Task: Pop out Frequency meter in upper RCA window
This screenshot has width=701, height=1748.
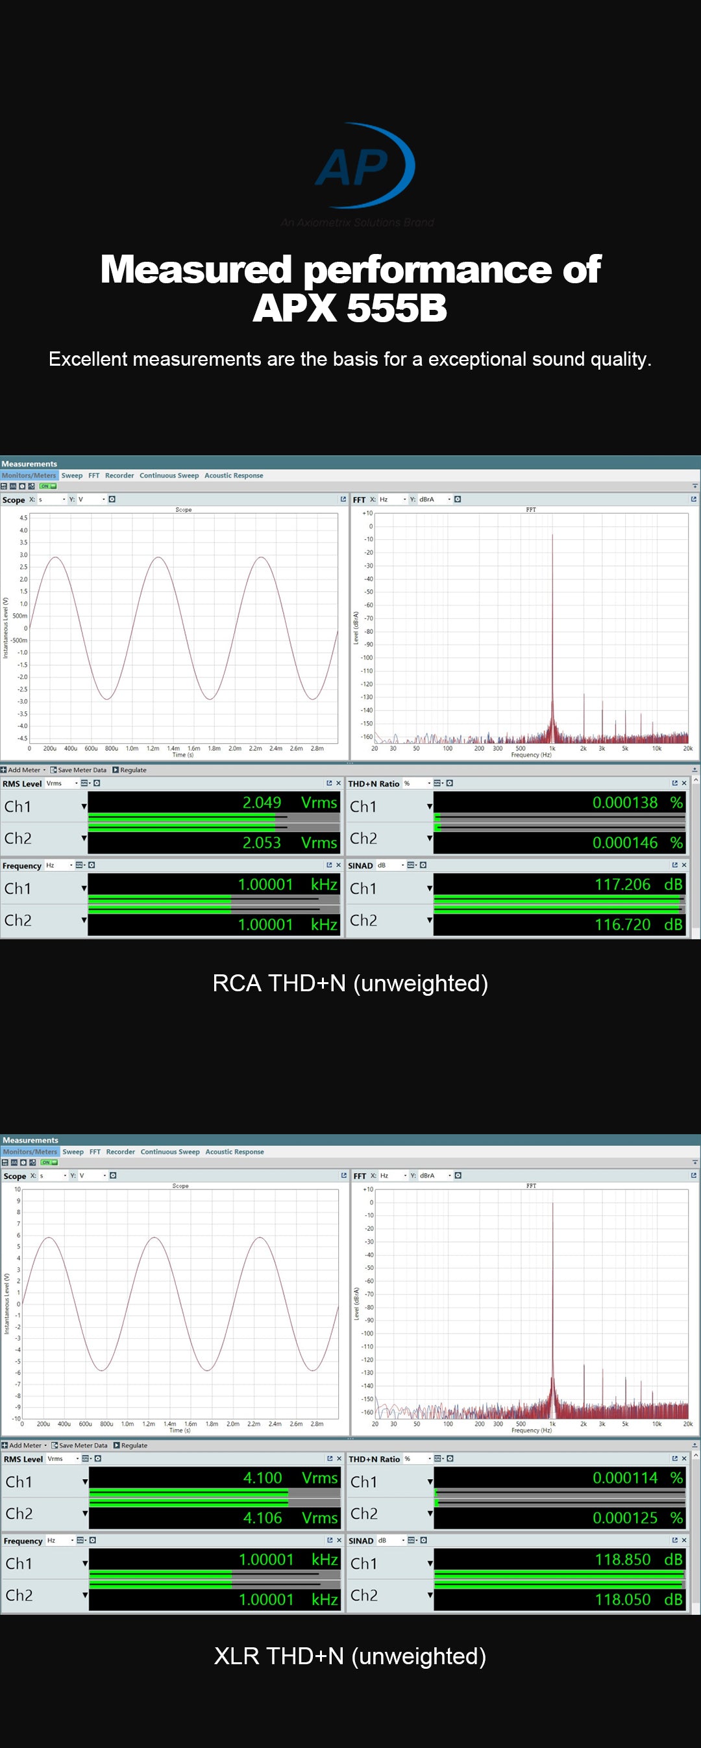Action: pos(329,865)
